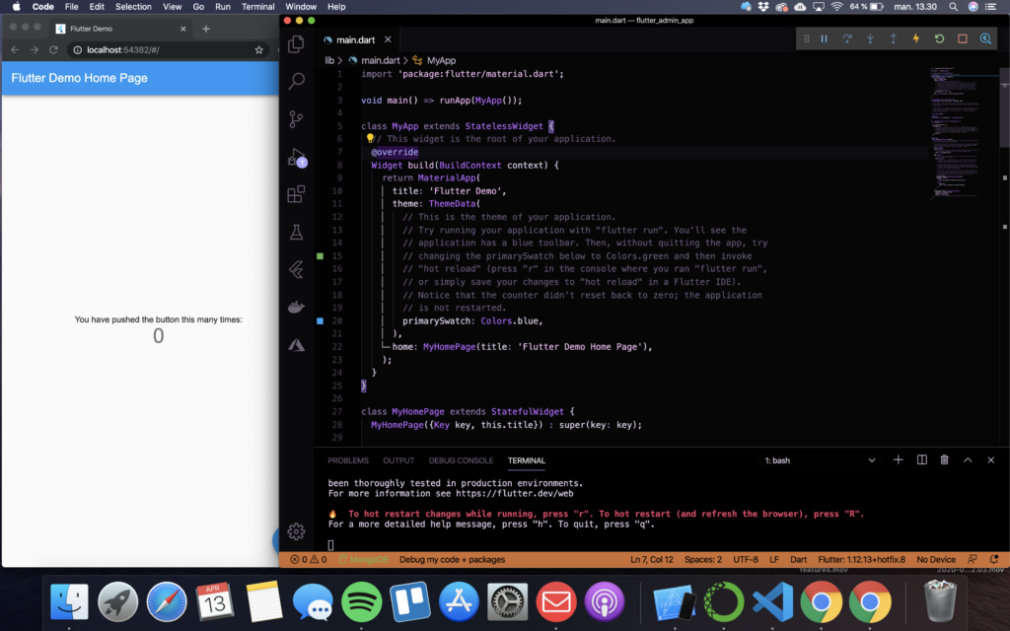The width and height of the screenshot is (1010, 631).
Task: Select the Docker whale icon in sidebar
Action: (296, 306)
